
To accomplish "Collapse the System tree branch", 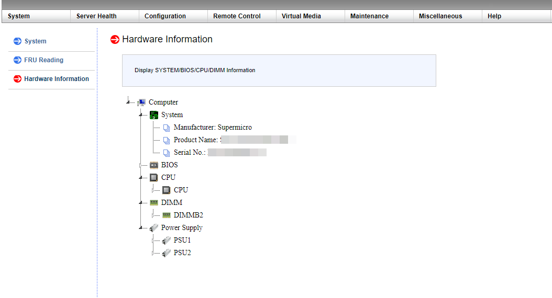I will [x=141, y=115].
